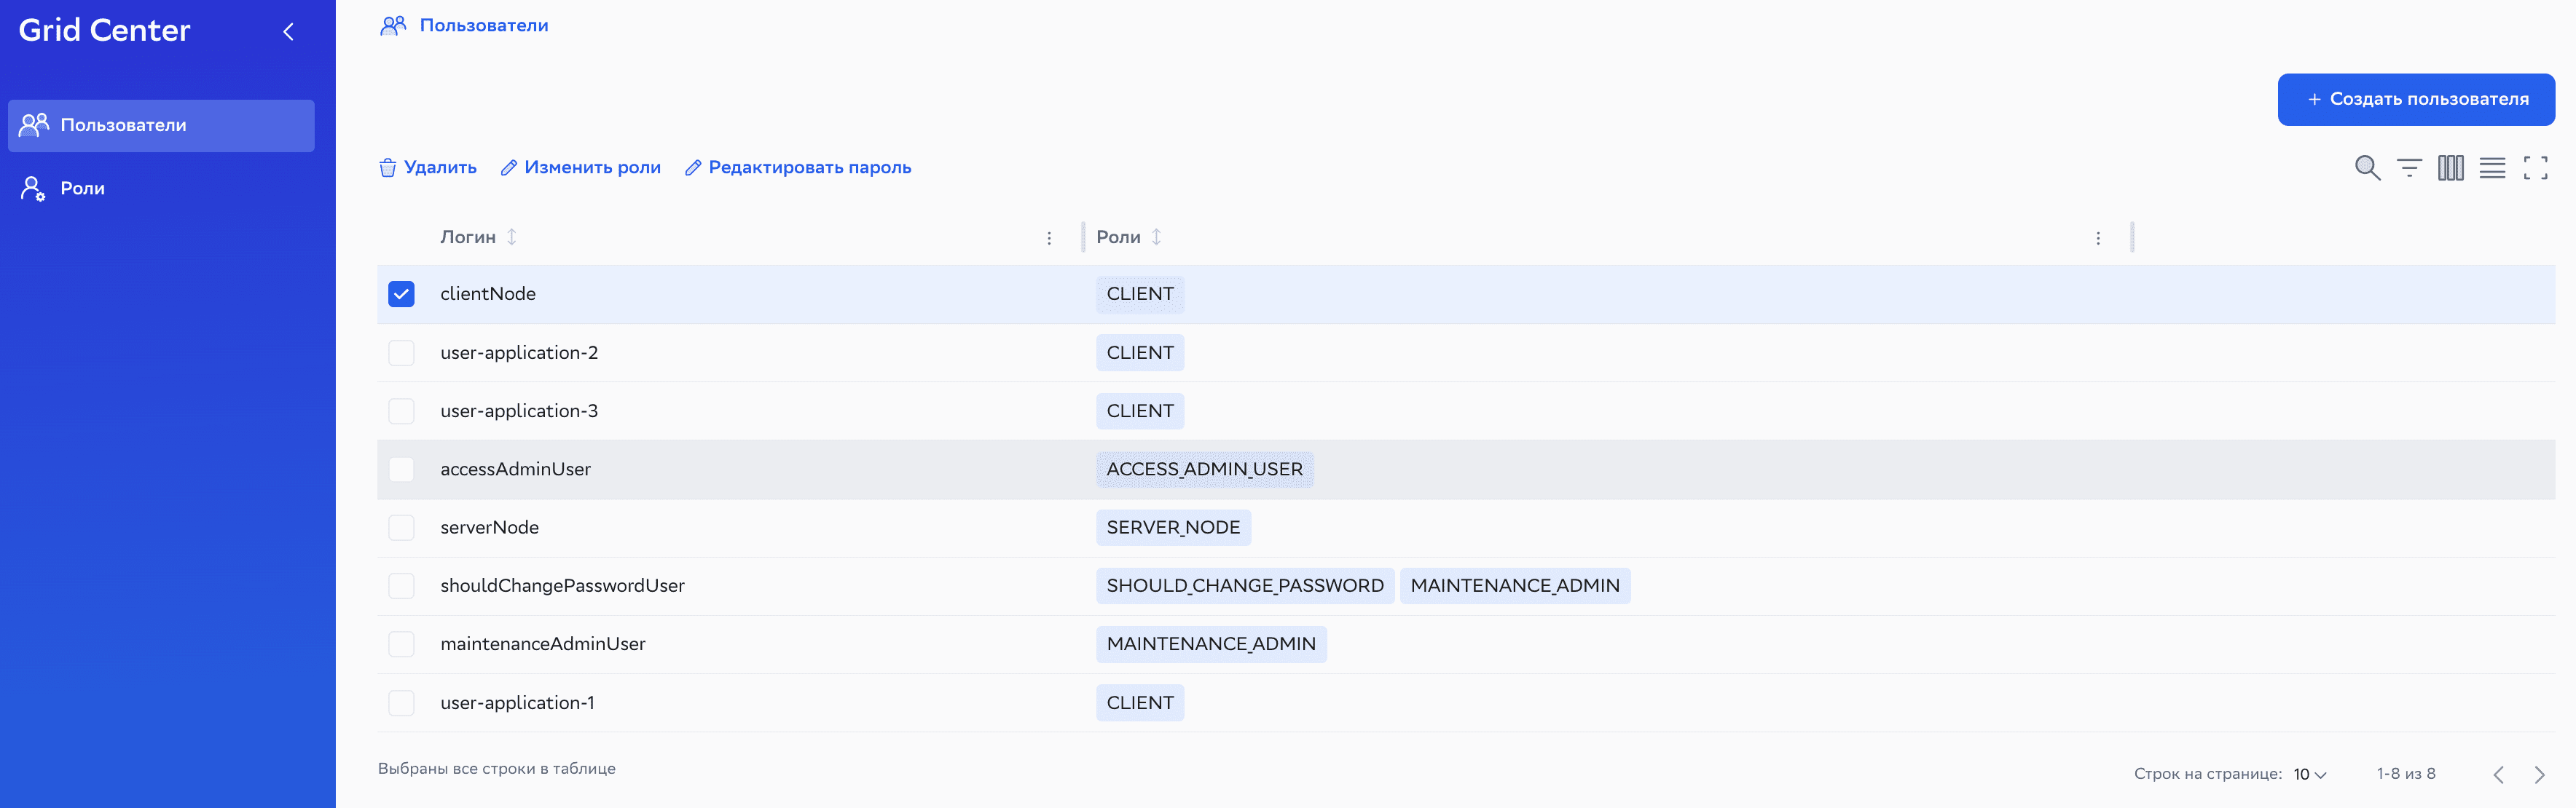This screenshot has height=808, width=2576.
Task: Uncheck the clientNode row checkbox
Action: (401, 293)
